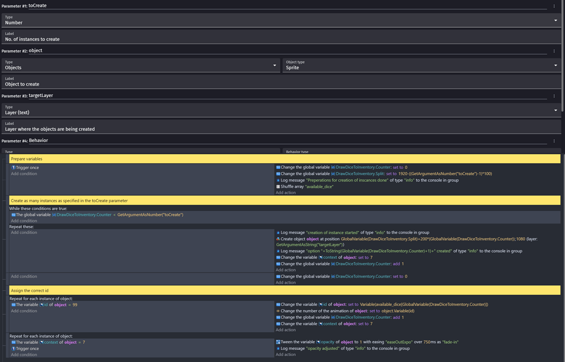The height and width of the screenshot is (362, 565).
Task: Open three-dot menu for the targetLayer parameter
Action: coord(554,96)
